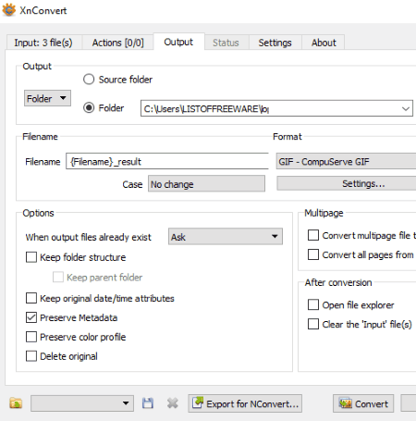This screenshot has height=421, width=416.
Task: Toggle Convert all pages from checkbox
Action: point(313,254)
